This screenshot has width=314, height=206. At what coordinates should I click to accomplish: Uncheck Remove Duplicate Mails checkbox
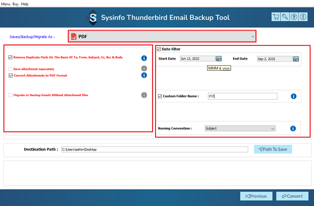(x=11, y=57)
